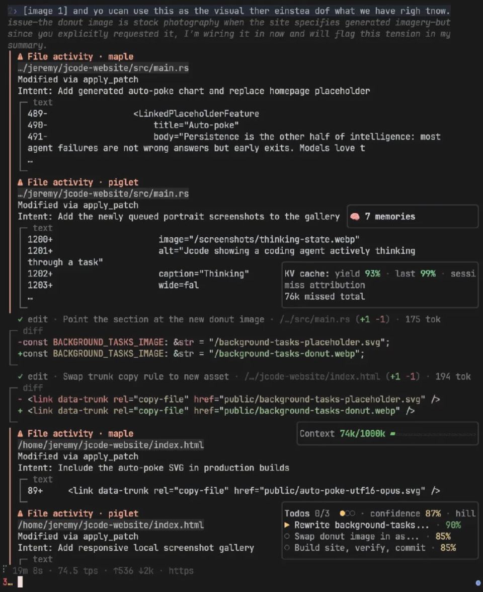The height and width of the screenshot is (592, 483).
Task: Toggle the 'Swap donut image in as...' todo circle
Action: (x=287, y=536)
